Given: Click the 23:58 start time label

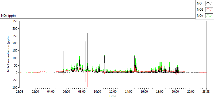Looking at the screenshot, I should coord(20,92).
